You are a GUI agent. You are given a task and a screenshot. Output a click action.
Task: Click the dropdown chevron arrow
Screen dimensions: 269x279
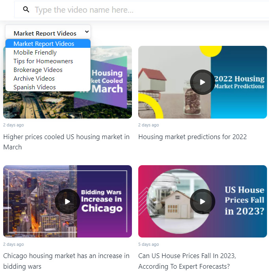(x=87, y=32)
